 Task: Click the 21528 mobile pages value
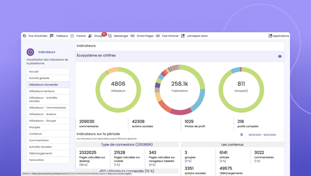(120, 153)
